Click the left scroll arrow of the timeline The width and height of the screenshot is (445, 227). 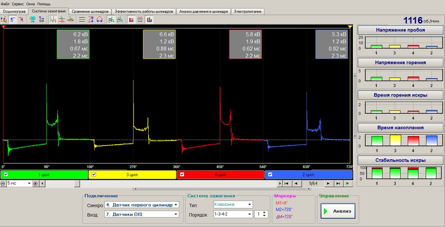(42, 183)
